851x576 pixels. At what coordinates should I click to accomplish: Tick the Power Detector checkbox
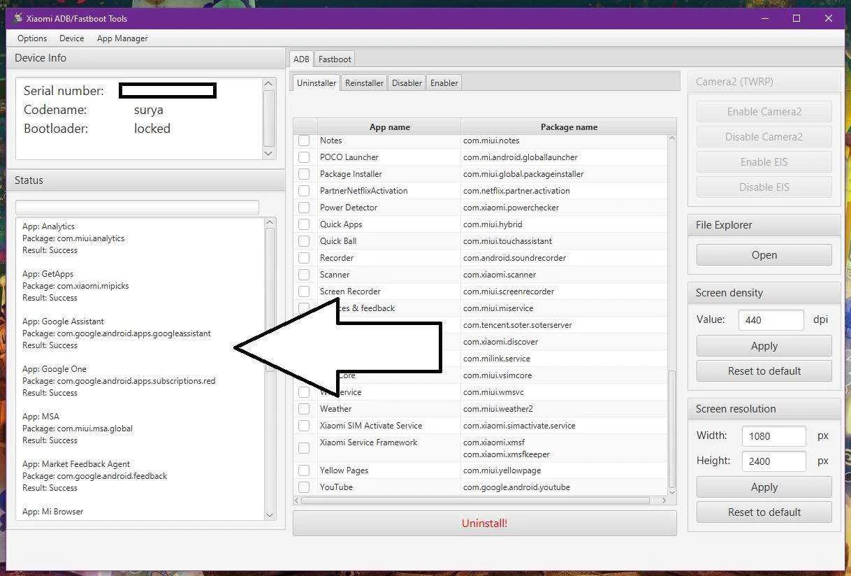304,208
